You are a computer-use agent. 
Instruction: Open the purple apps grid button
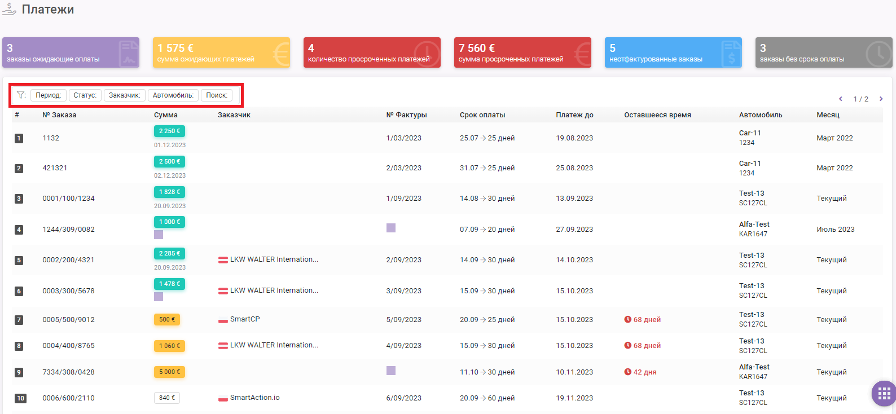click(884, 393)
